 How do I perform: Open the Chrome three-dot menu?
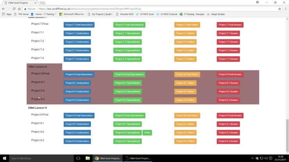click(x=285, y=9)
